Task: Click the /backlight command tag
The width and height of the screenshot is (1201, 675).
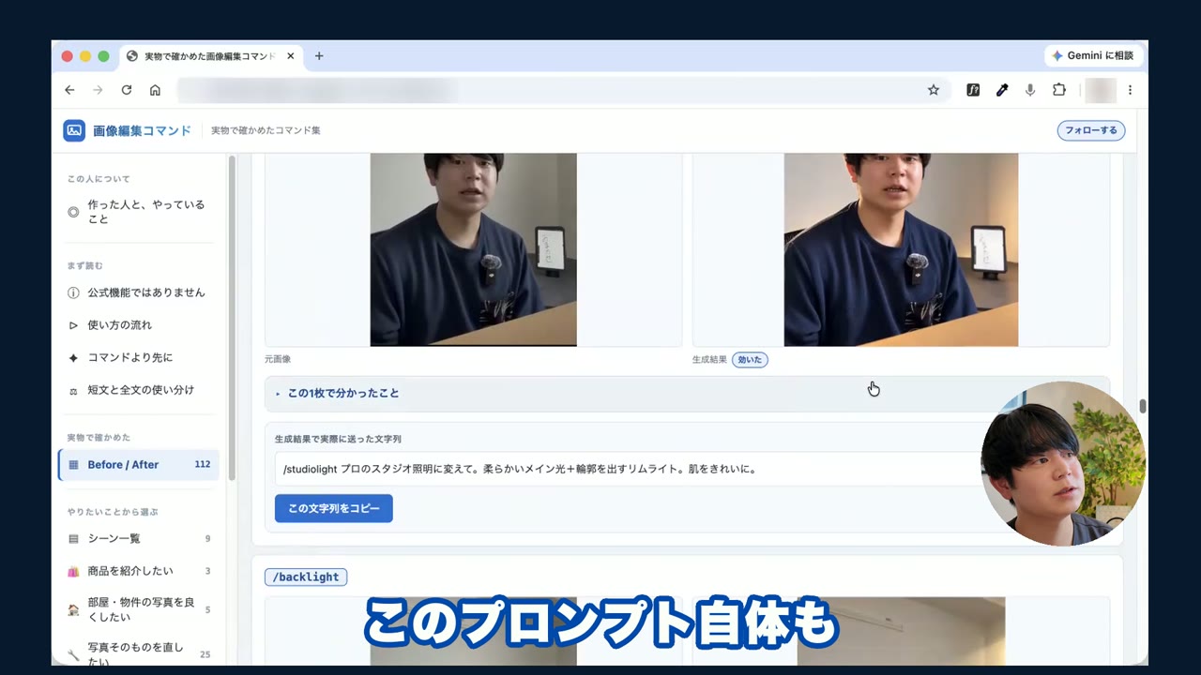Action: (306, 577)
